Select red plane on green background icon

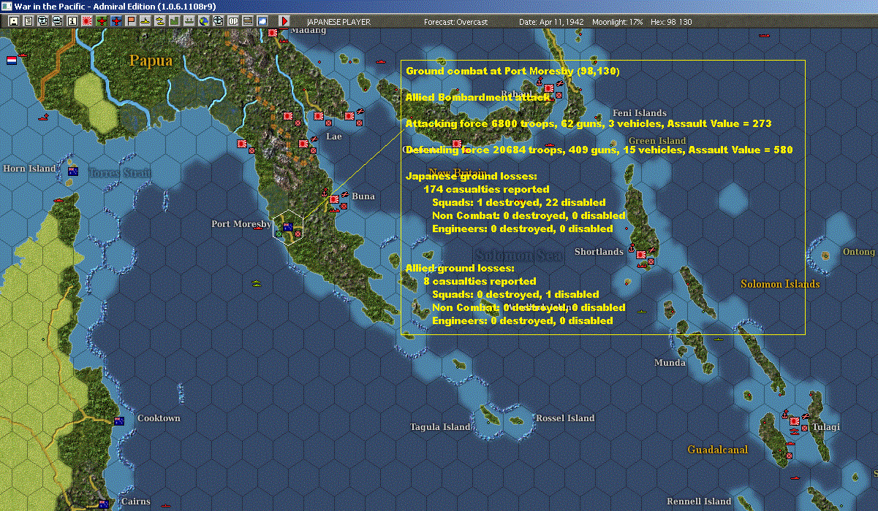click(x=101, y=21)
